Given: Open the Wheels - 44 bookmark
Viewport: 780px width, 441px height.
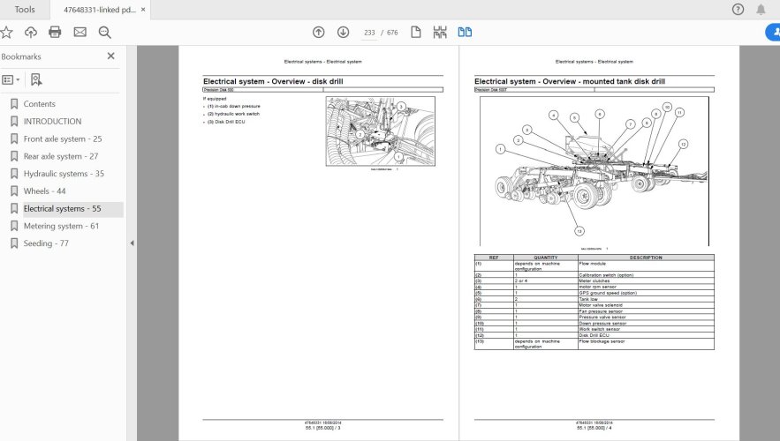Looking at the screenshot, I should click(44, 191).
